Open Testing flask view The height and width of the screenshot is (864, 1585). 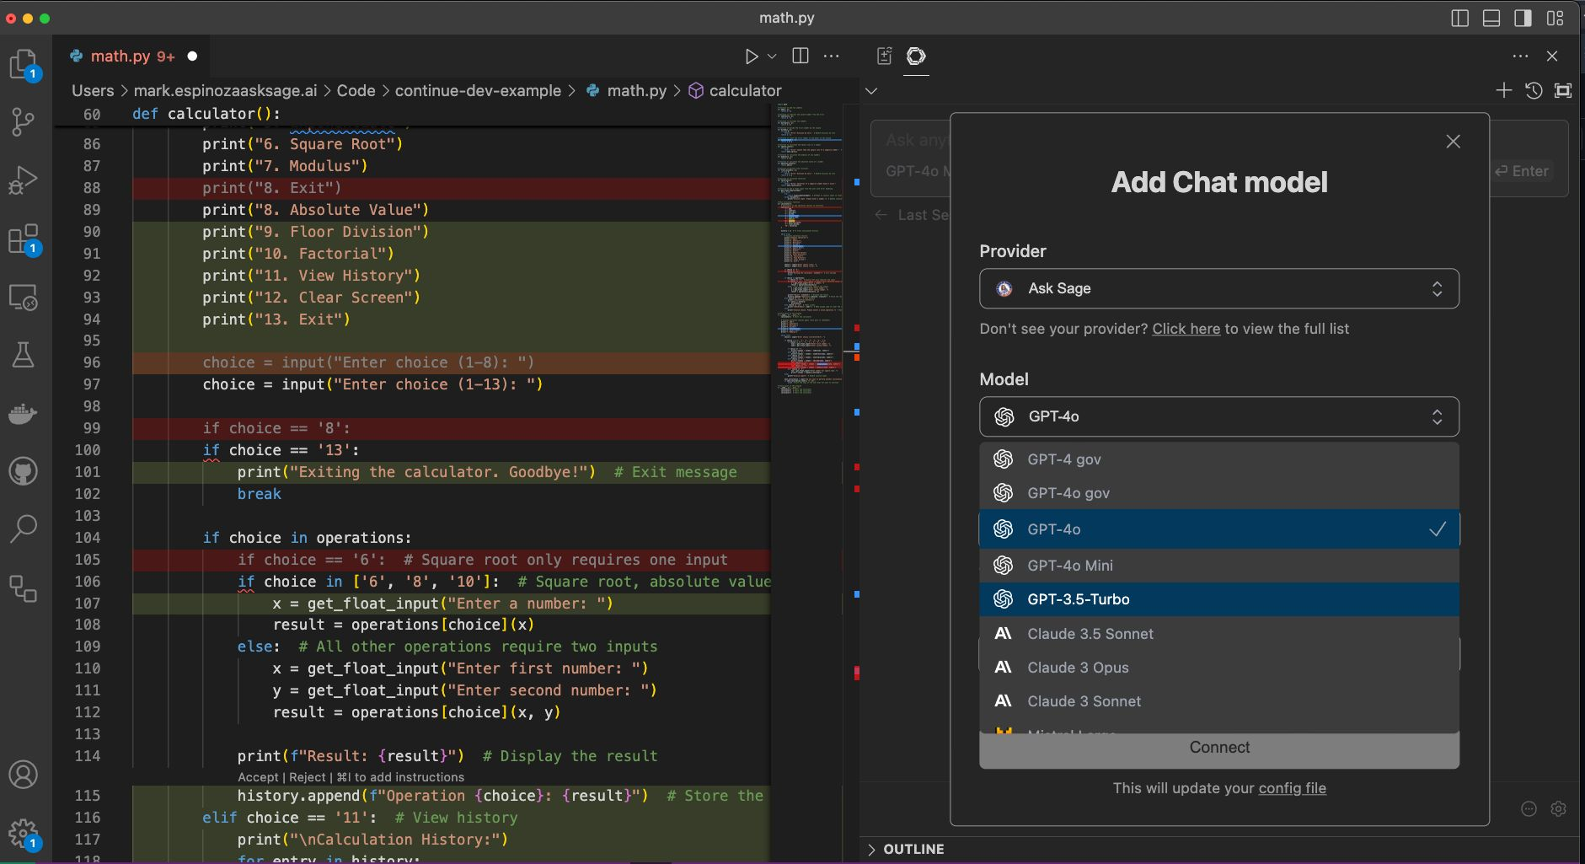[x=24, y=355]
